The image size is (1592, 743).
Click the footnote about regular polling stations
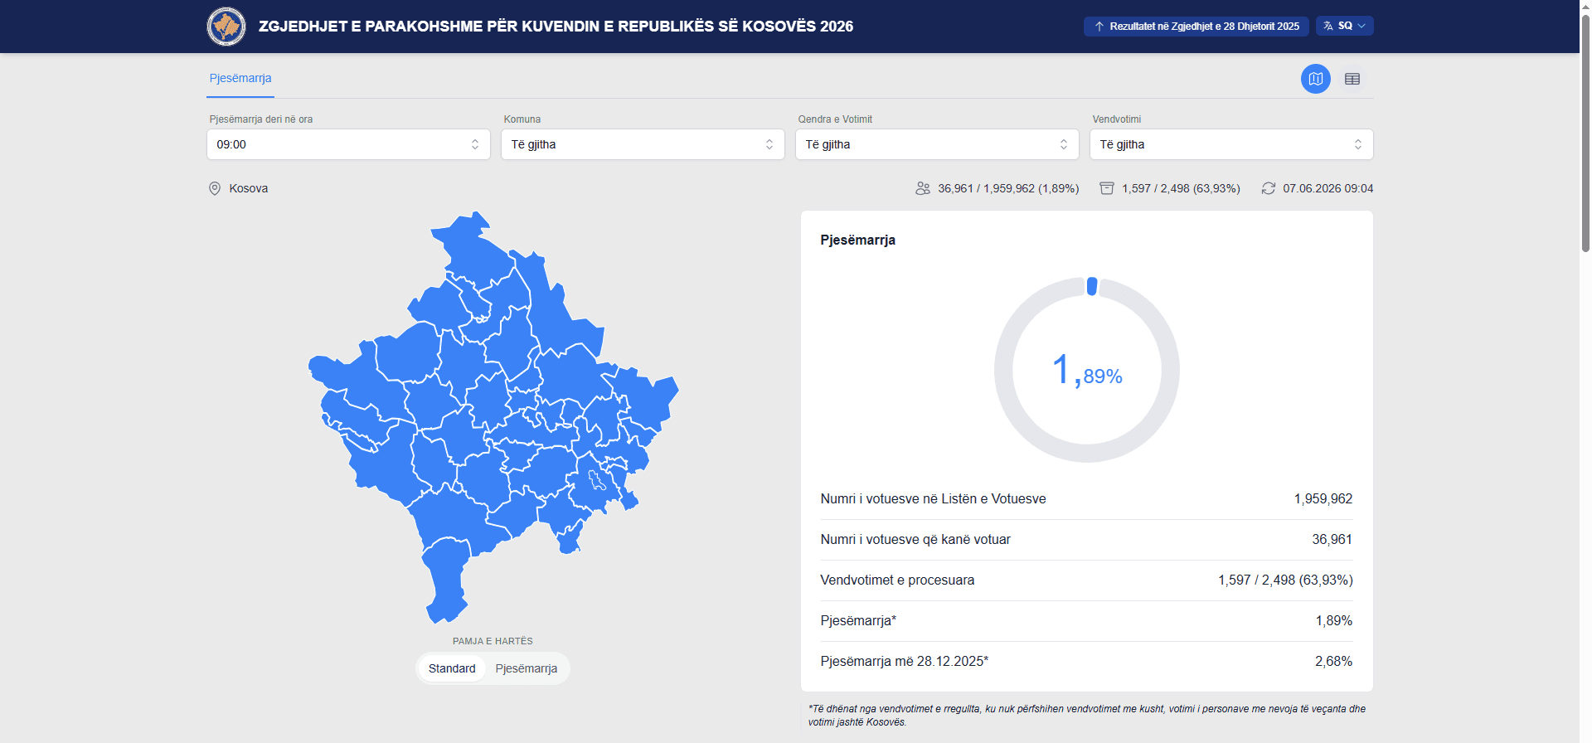(x=1087, y=715)
